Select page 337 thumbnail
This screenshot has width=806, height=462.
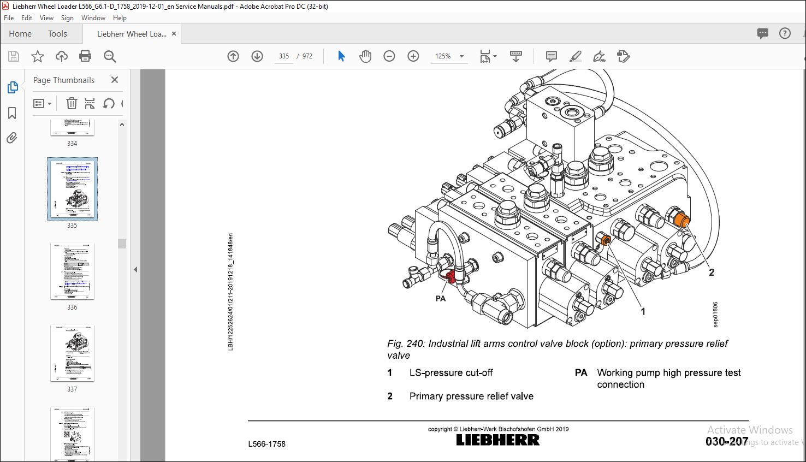click(72, 353)
